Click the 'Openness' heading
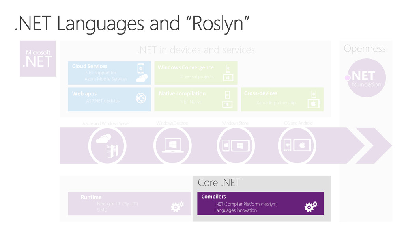 coord(365,48)
